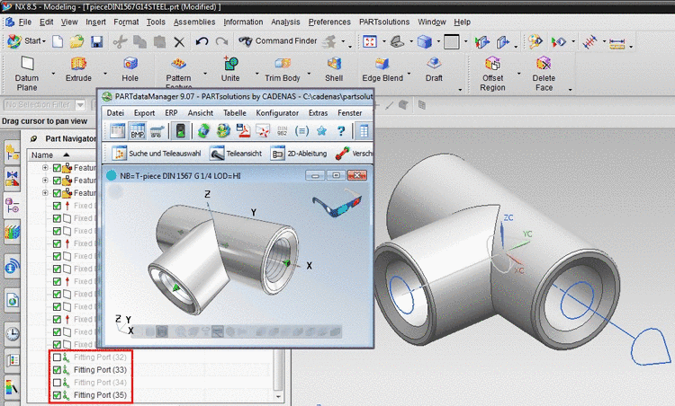Click the Save disk icon
This screenshot has height=406, width=675.
97,41
